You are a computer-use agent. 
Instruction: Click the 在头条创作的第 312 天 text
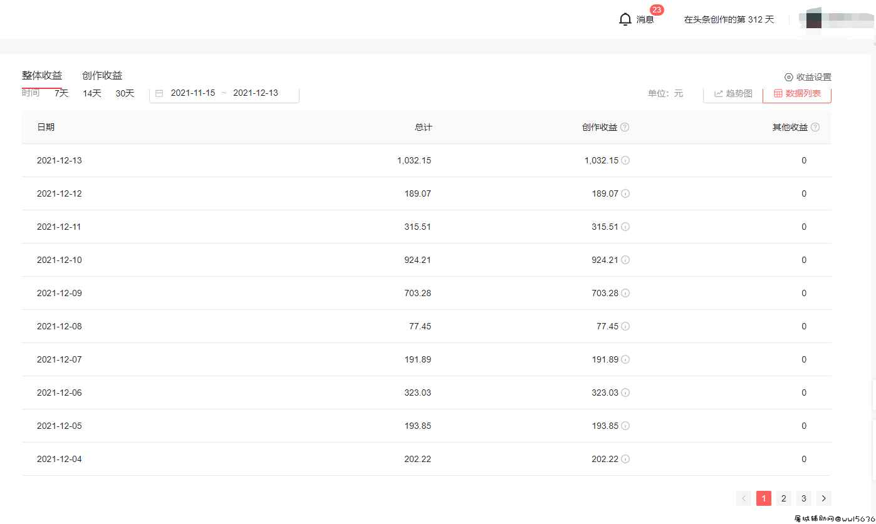(x=729, y=19)
